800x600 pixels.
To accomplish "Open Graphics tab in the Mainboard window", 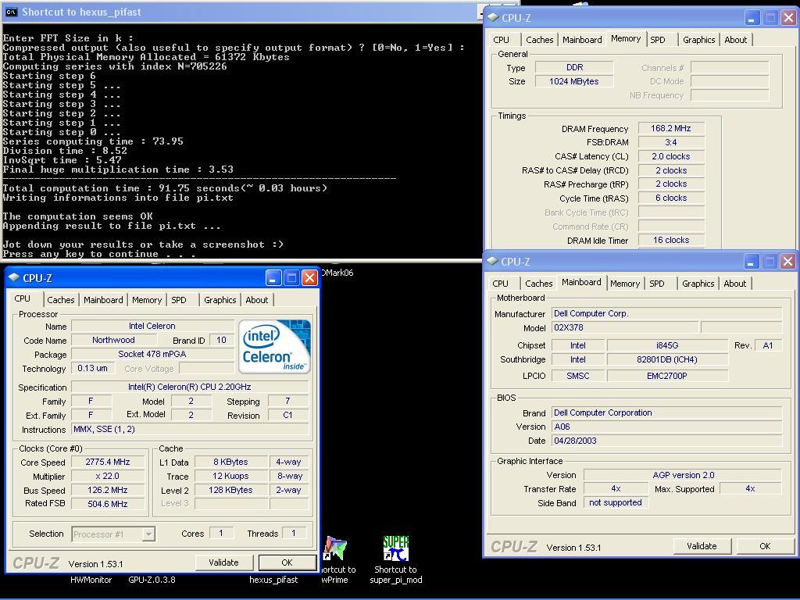I will click(698, 284).
